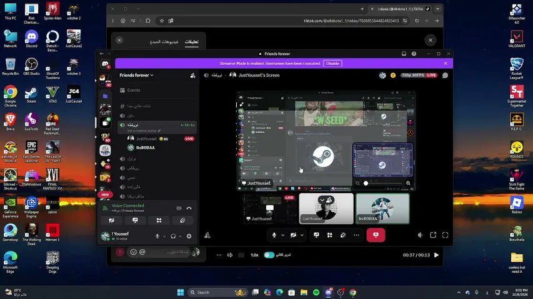Open microphone options chevron in user panel
This screenshot has width=533, height=299.
(164, 236)
